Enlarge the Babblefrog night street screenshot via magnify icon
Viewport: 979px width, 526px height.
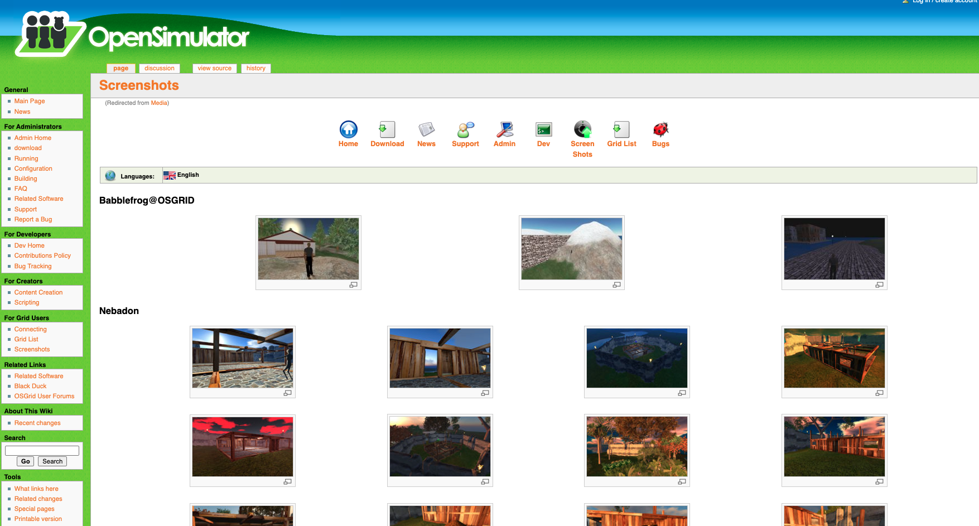click(879, 285)
